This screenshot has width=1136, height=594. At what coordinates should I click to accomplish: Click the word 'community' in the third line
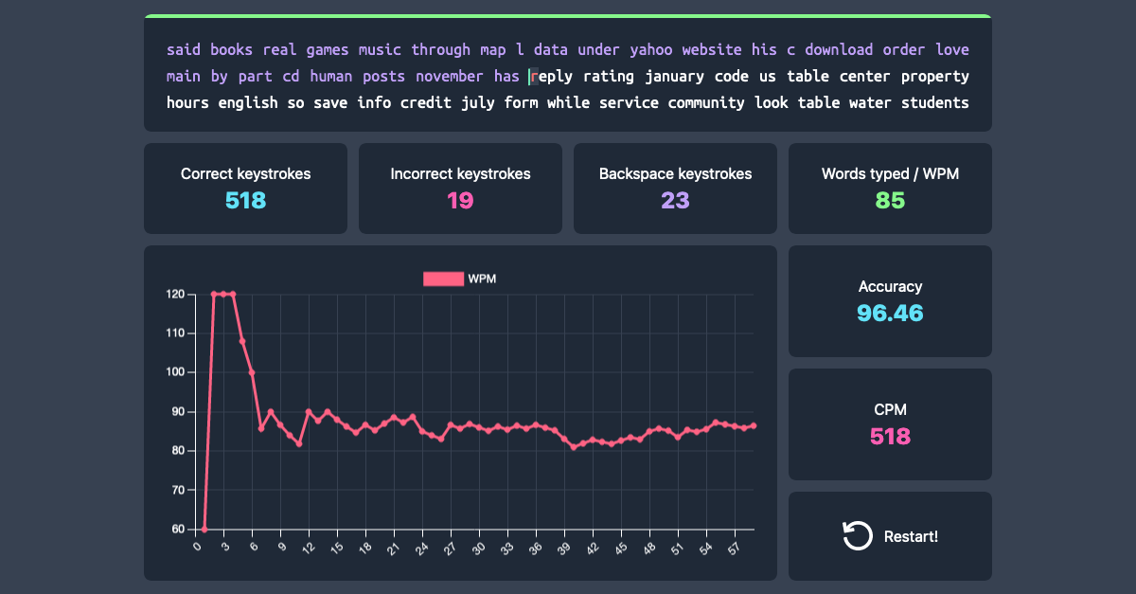pyautogui.click(x=706, y=103)
